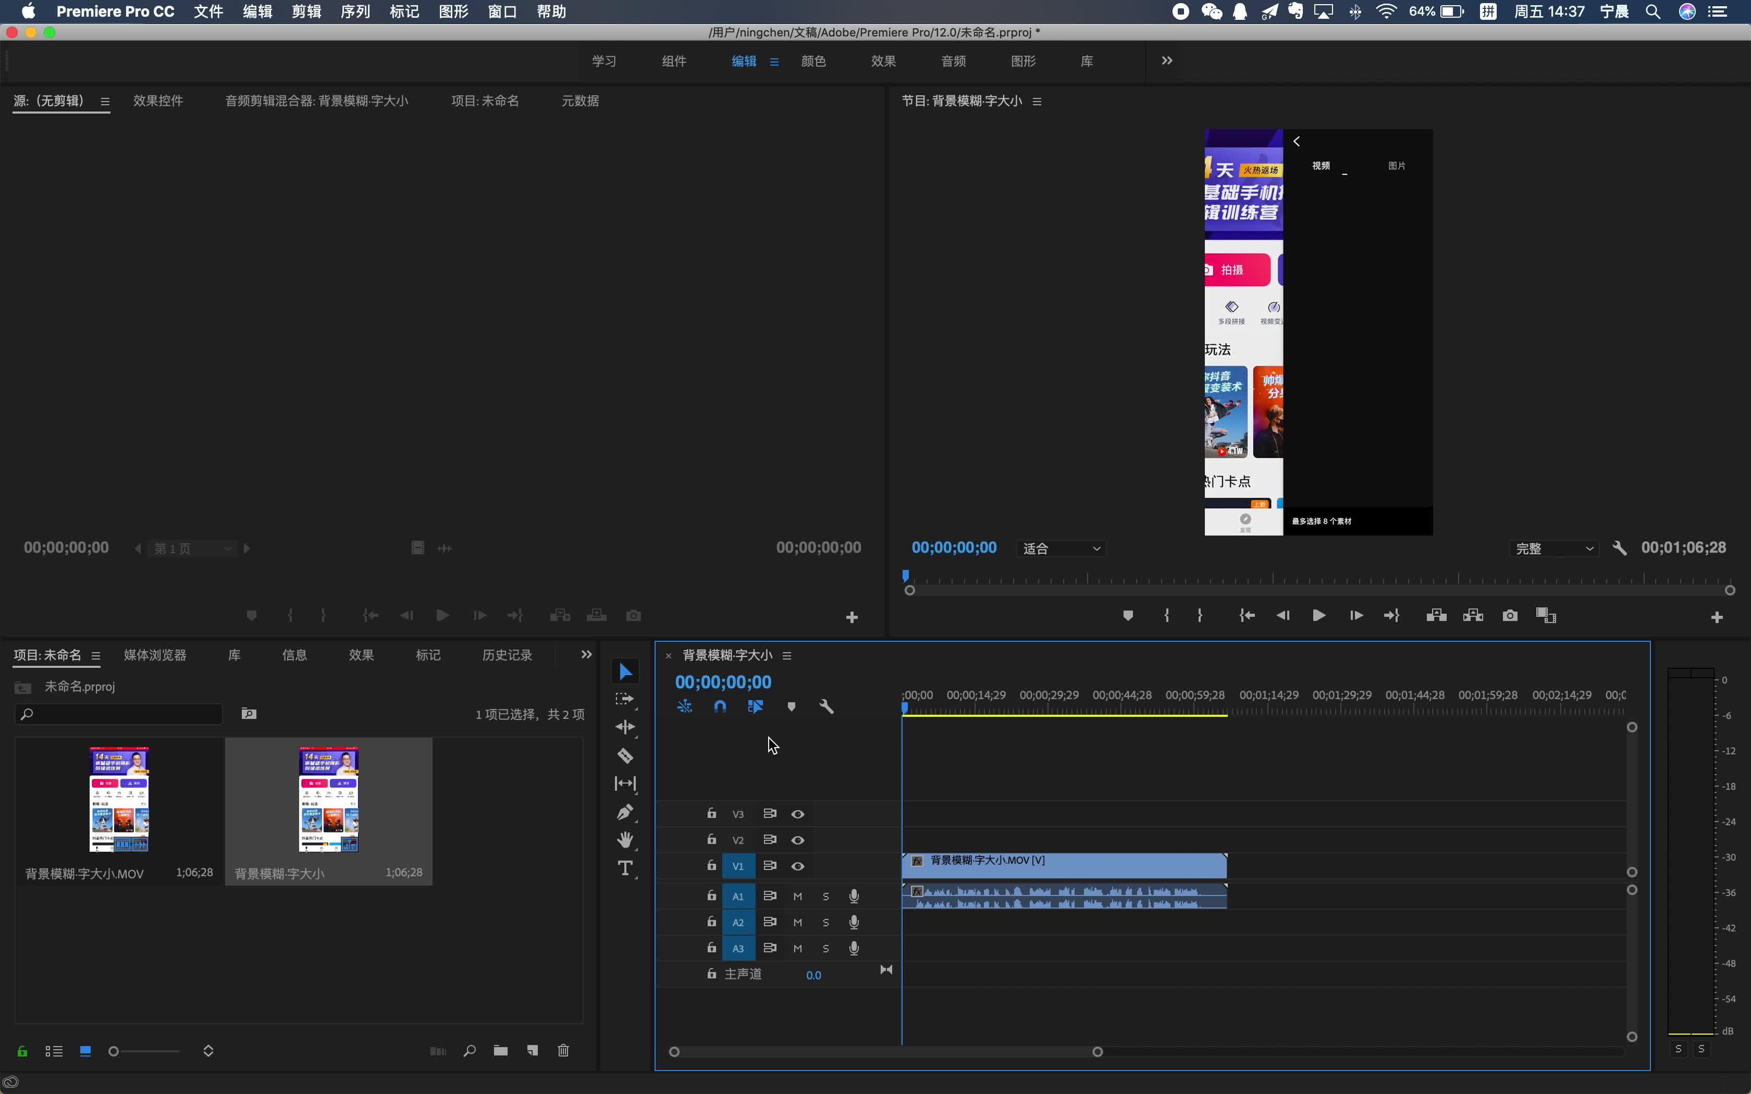Image resolution: width=1751 pixels, height=1094 pixels.
Task: Click the Project panel search field
Action: tap(119, 714)
